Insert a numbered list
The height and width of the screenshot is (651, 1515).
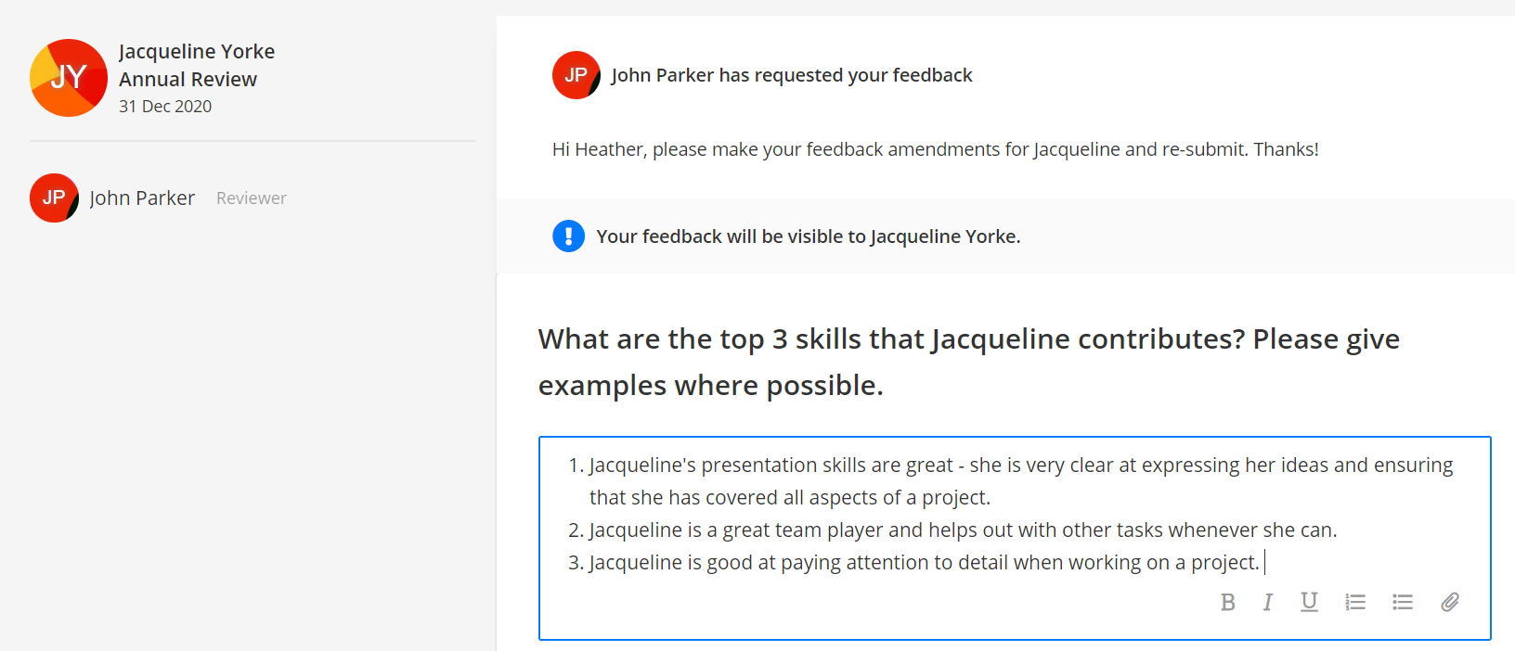click(1355, 603)
